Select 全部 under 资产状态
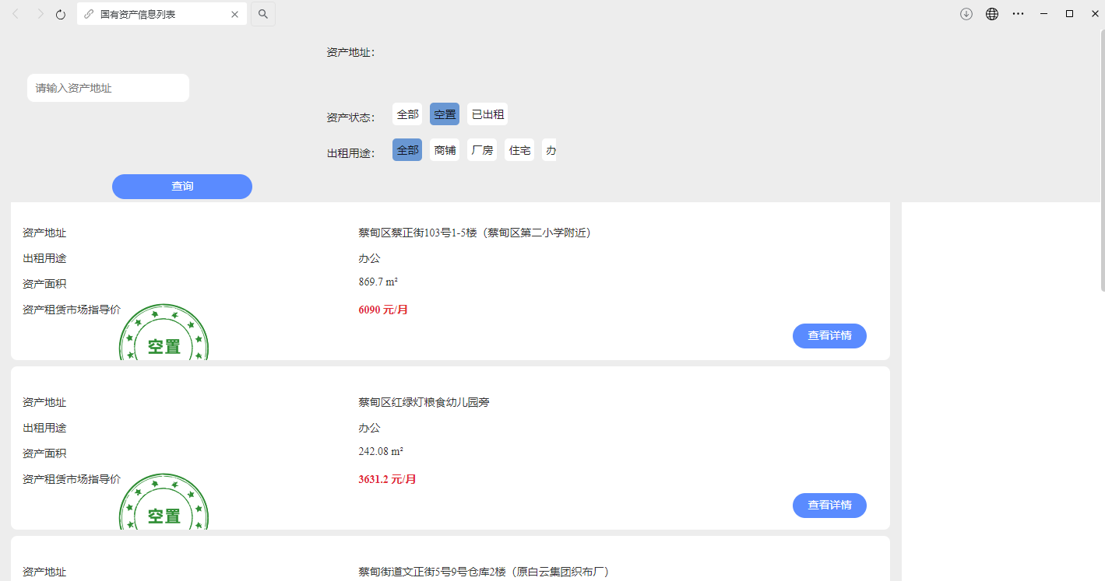This screenshot has height=581, width=1105. (x=407, y=114)
